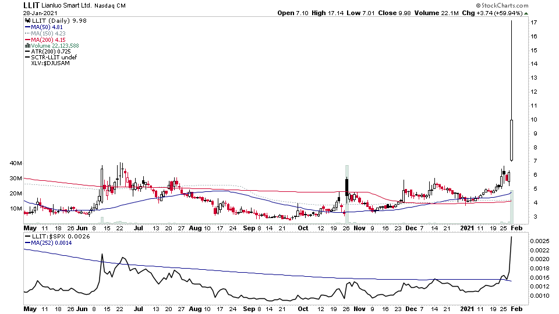Click the green up-arrow change indicator
The image size is (559, 314).
(526, 13)
